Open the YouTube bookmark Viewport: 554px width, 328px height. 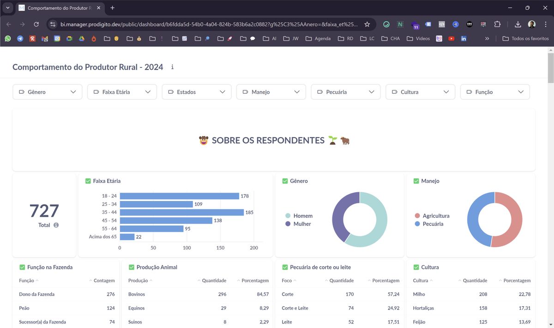click(451, 39)
